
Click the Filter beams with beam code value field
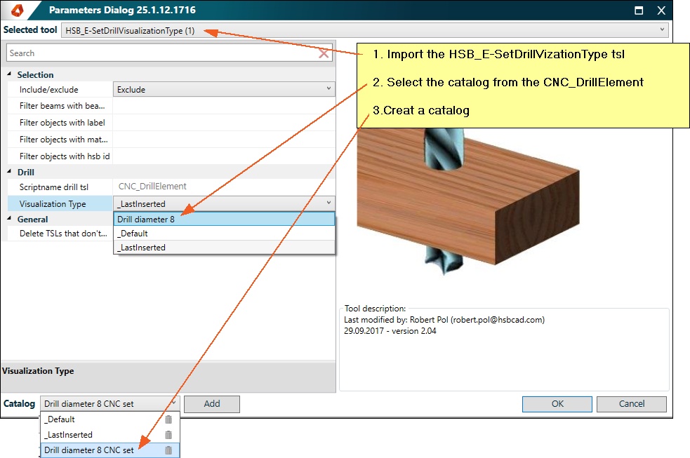coord(224,106)
